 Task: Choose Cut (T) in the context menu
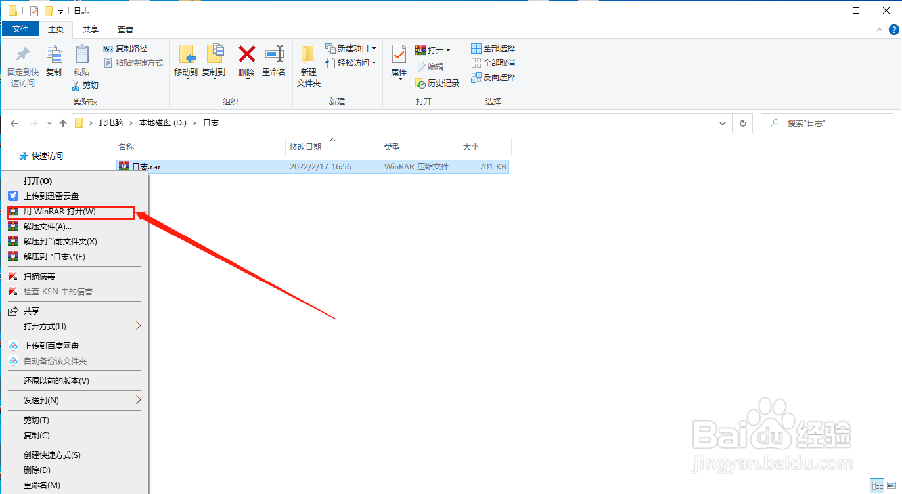[x=76, y=420]
